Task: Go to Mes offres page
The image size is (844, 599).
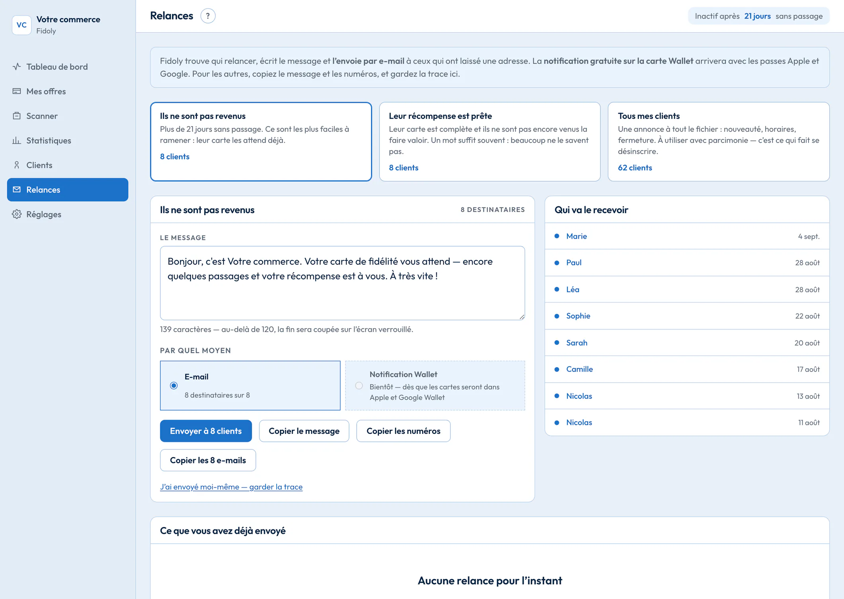Action: (68, 91)
